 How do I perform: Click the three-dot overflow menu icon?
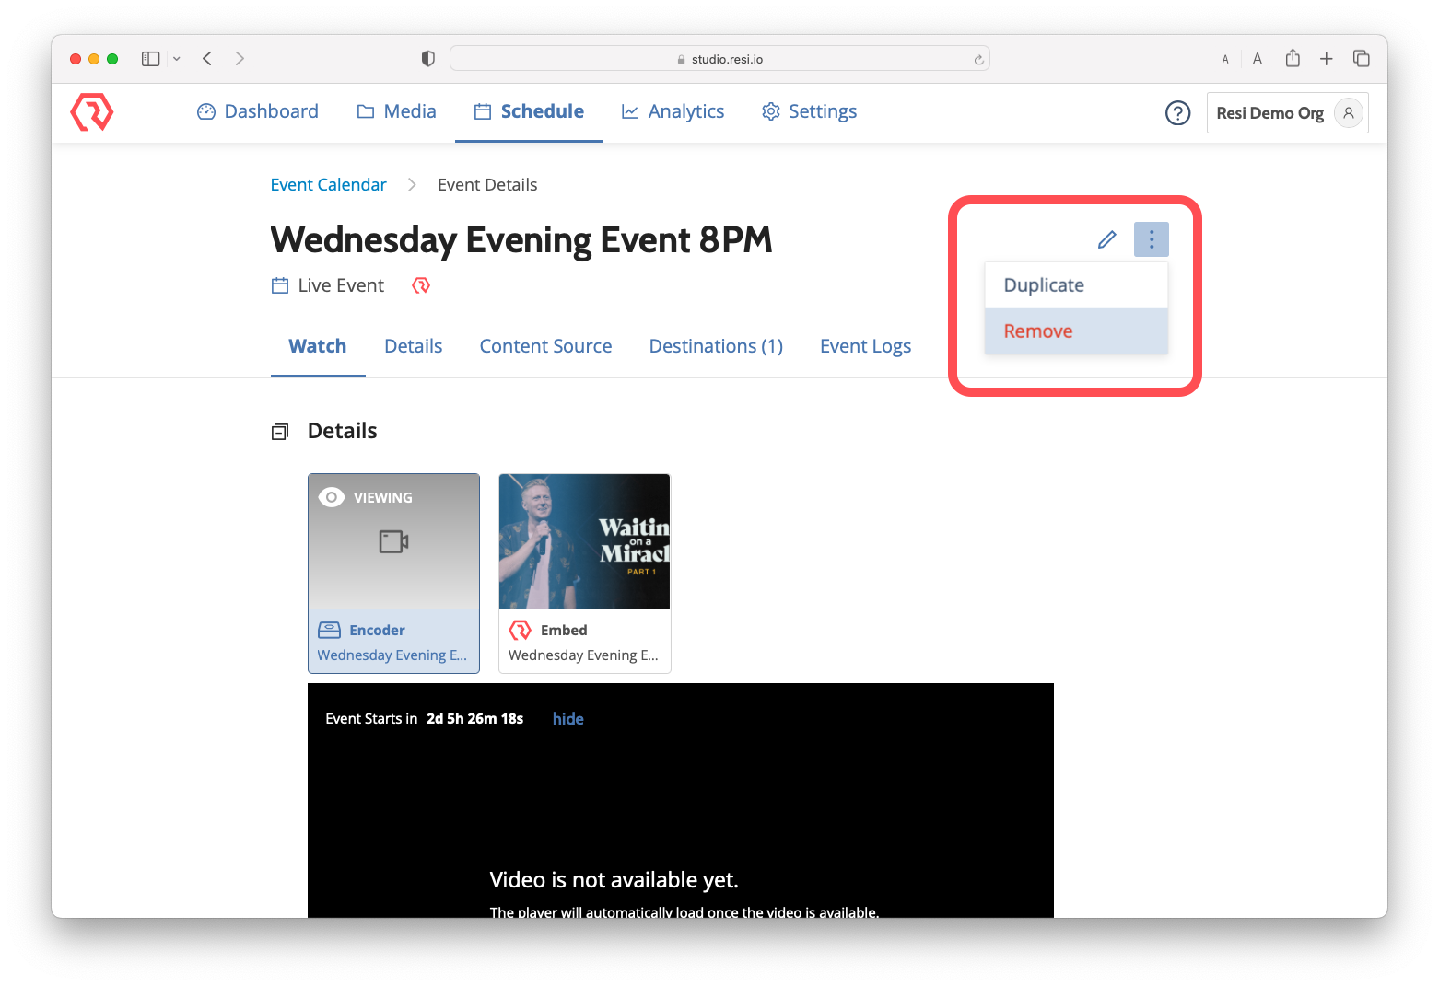click(x=1151, y=238)
